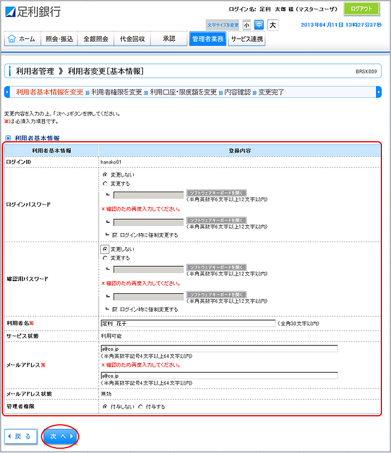
Task: Click メールアドレス状態 value 無効
Action: (x=106, y=394)
